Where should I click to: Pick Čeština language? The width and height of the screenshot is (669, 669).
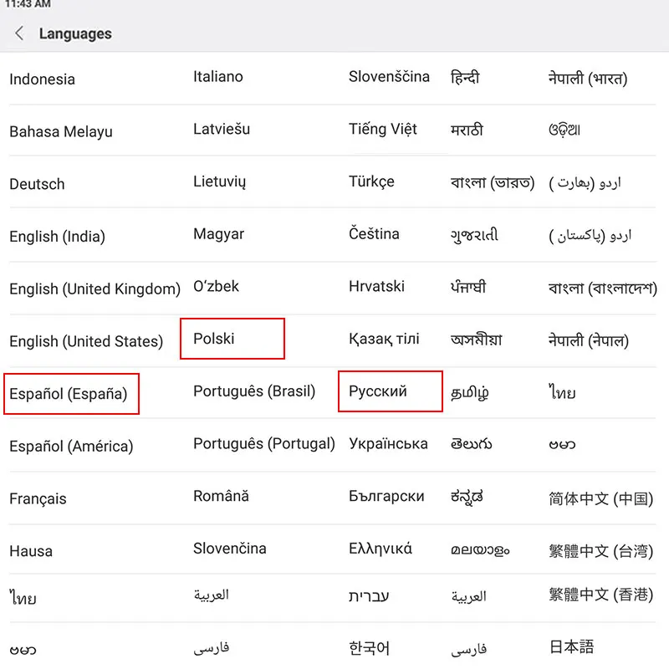374,234
